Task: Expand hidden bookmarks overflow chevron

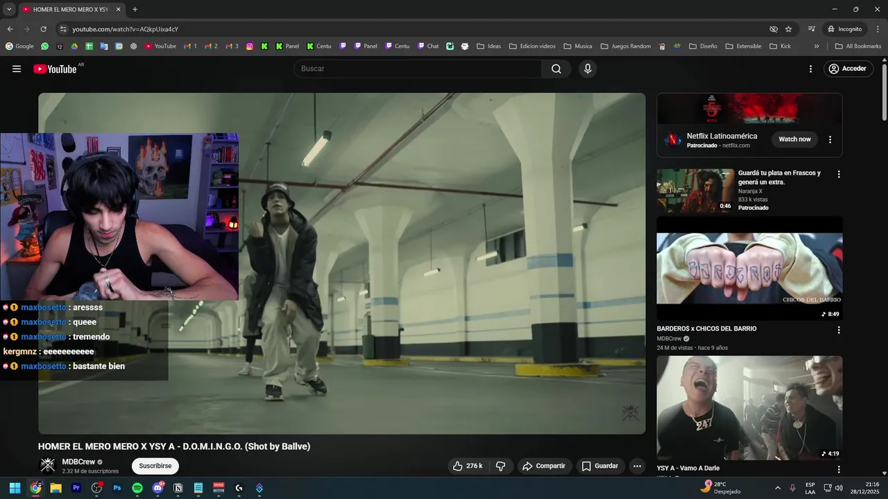Action: pyautogui.click(x=817, y=46)
